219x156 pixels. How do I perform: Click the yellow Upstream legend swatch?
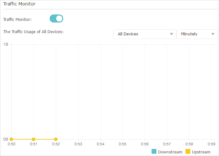pos(188,151)
